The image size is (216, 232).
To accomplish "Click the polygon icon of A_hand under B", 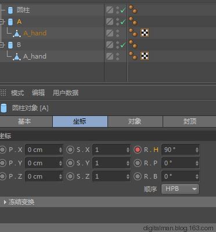I will click(17, 57).
